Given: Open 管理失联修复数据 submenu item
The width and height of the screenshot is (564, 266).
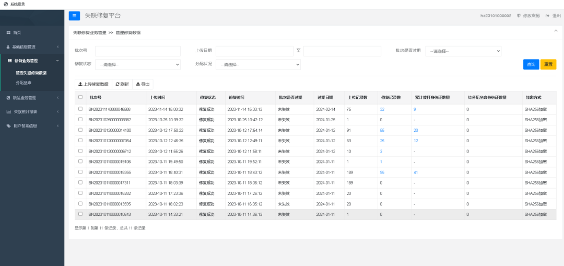Looking at the screenshot, I should [x=31, y=73].
